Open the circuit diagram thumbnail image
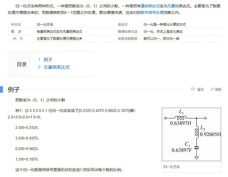This screenshot has height=177, width=228. click(x=191, y=134)
